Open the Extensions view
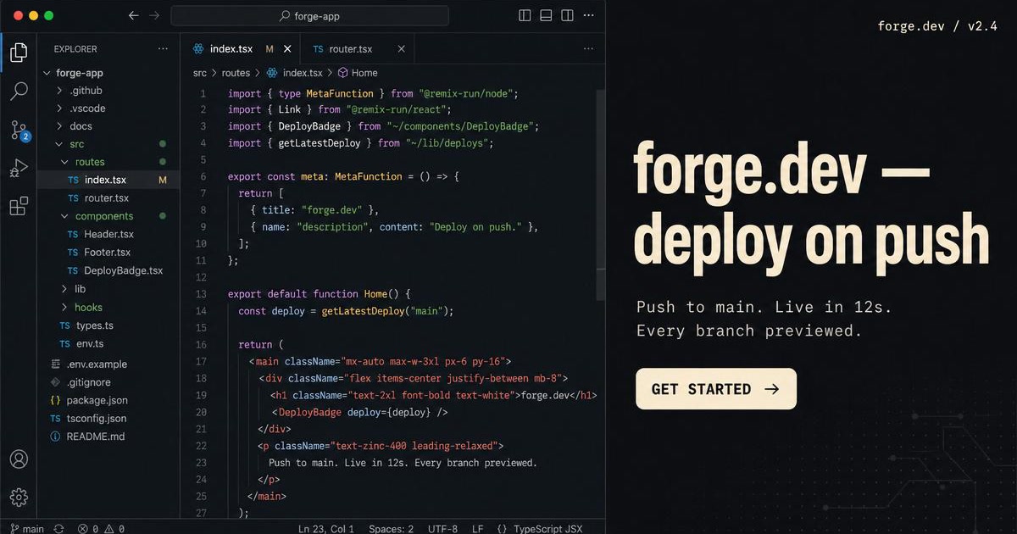The width and height of the screenshot is (1017, 534). click(x=19, y=206)
